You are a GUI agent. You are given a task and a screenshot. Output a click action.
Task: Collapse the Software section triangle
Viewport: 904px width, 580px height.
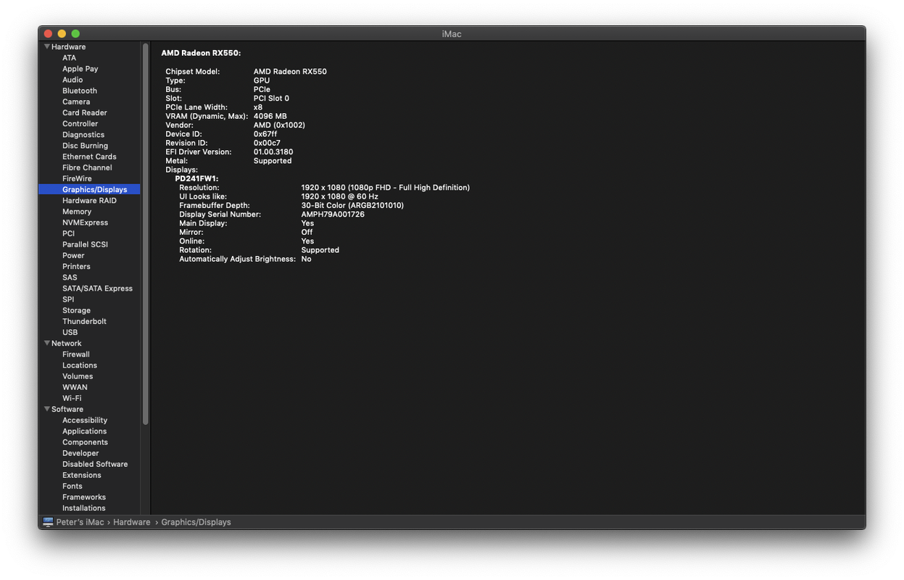point(47,410)
